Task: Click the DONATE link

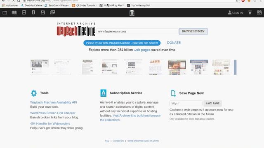Action: 174,43
